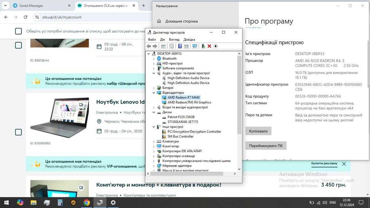Reload the OLX page in Chrome

[26, 17]
